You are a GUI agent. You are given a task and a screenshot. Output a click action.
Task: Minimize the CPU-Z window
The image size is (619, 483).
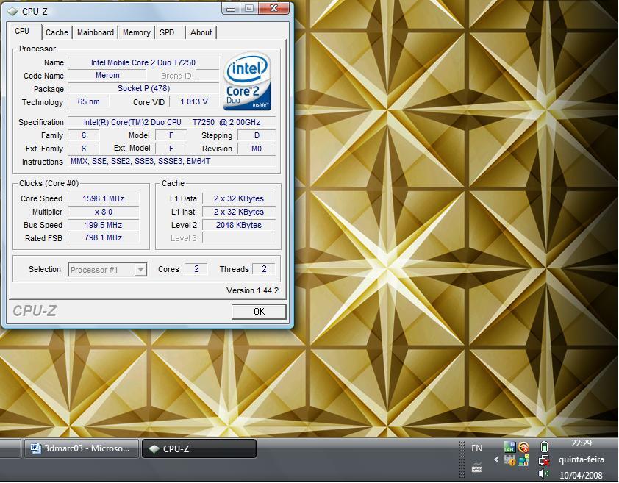point(231,8)
